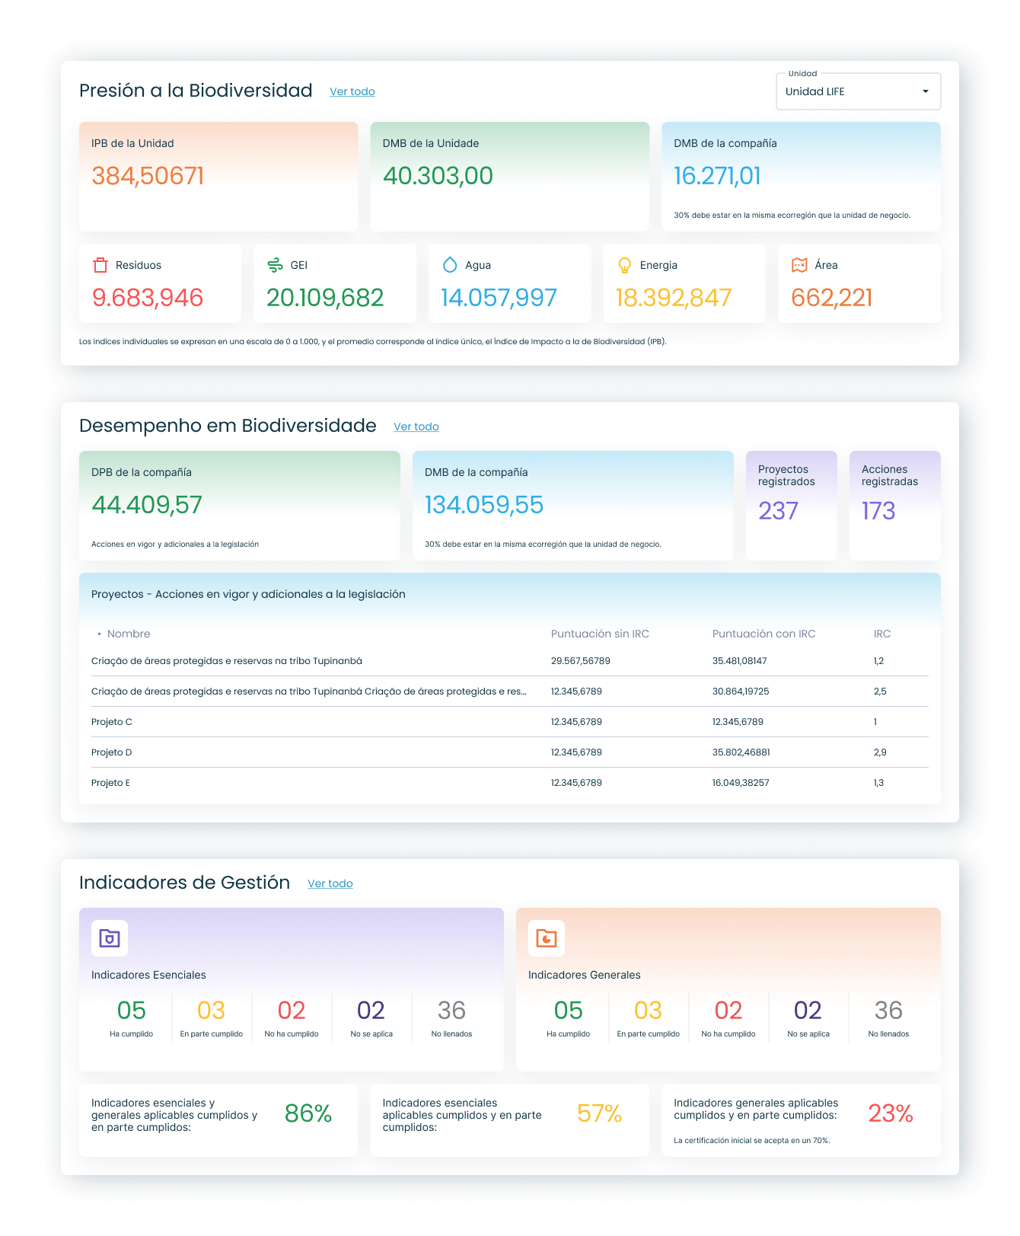Click the Projeto D row name
Image resolution: width=1020 pixels, height=1236 pixels.
(x=112, y=752)
